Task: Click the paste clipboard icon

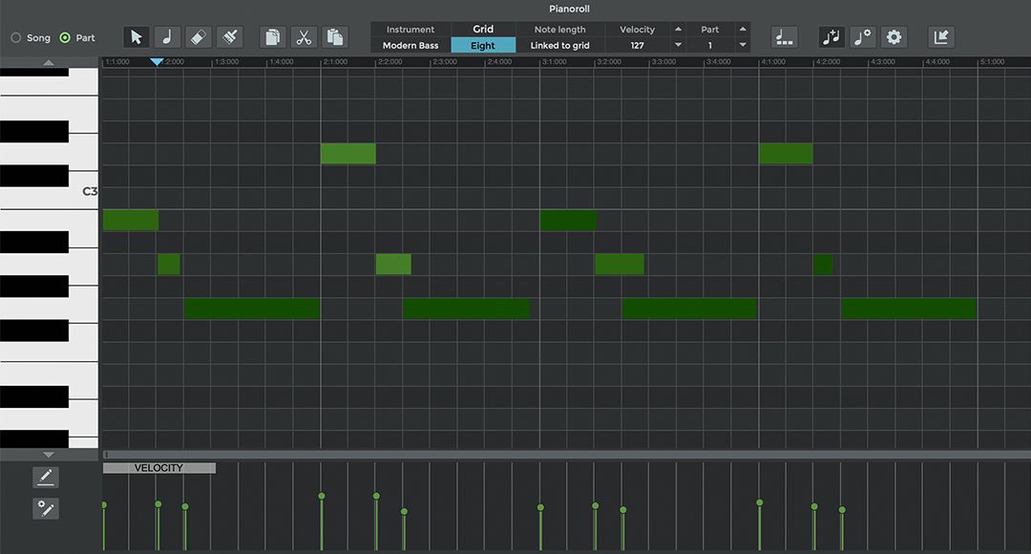Action: click(x=335, y=37)
